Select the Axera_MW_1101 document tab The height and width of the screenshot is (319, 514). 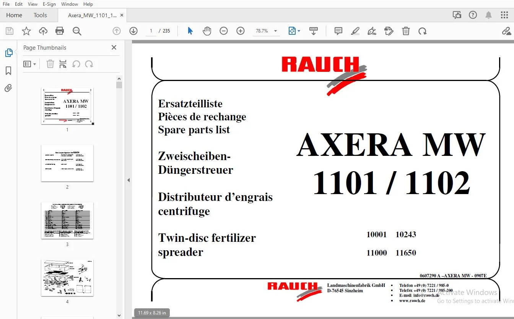92,15
